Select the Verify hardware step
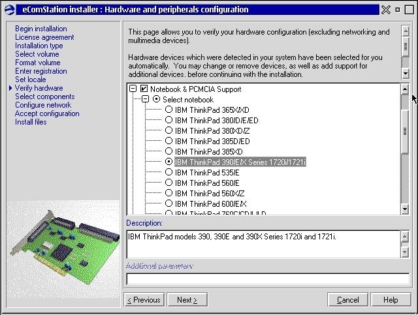 [39, 88]
